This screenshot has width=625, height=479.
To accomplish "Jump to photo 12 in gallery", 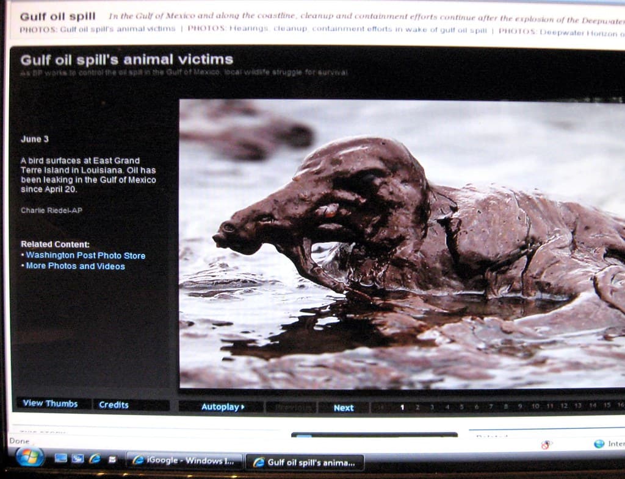I will [x=564, y=406].
